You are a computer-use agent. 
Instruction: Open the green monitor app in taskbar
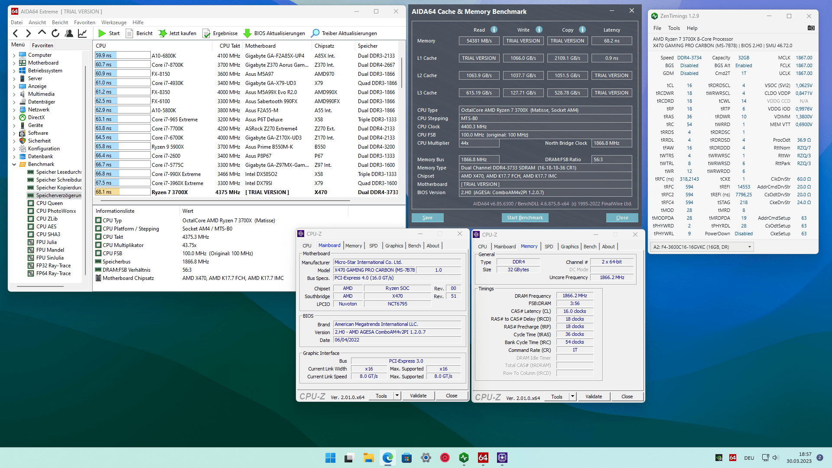[464, 458]
